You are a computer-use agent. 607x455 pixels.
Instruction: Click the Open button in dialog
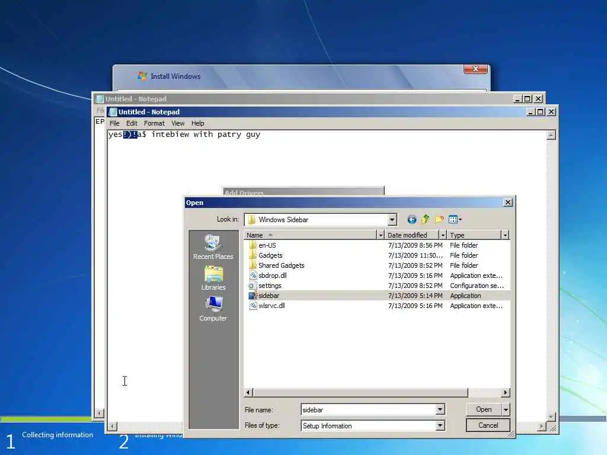(484, 409)
